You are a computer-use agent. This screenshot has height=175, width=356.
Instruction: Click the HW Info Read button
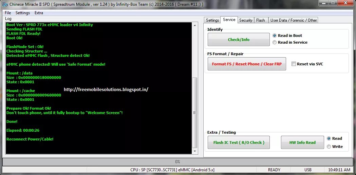pos(302,143)
